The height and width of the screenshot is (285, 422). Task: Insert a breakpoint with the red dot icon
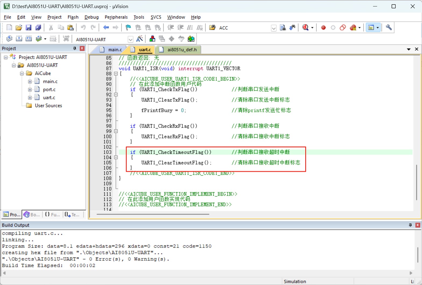click(x=323, y=27)
